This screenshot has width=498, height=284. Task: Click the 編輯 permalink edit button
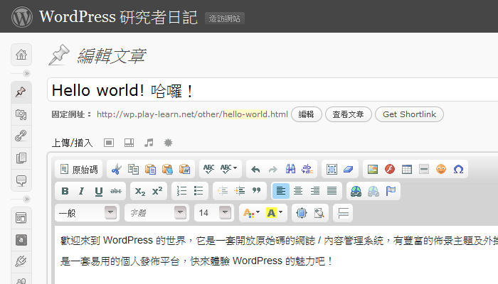coord(306,114)
